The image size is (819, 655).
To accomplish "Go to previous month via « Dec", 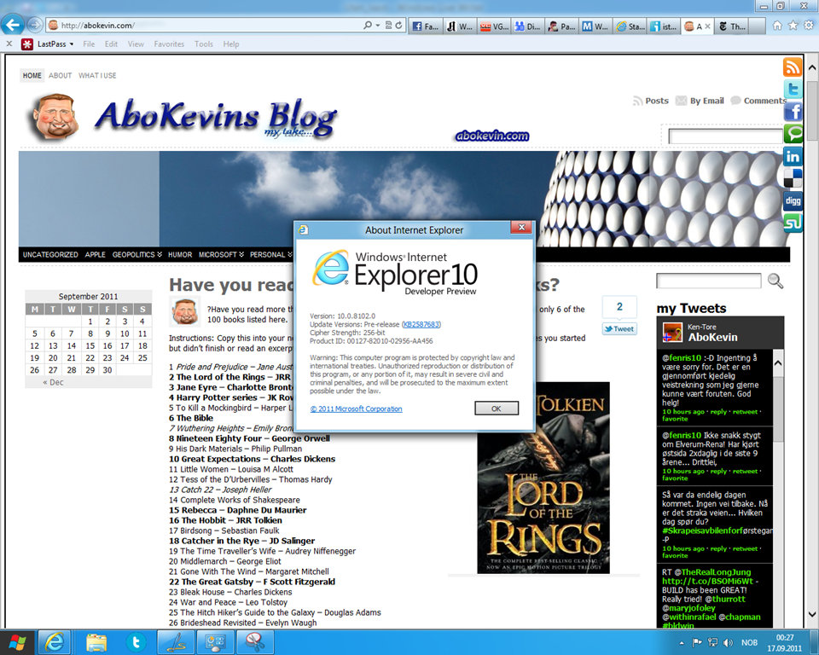I will point(53,382).
